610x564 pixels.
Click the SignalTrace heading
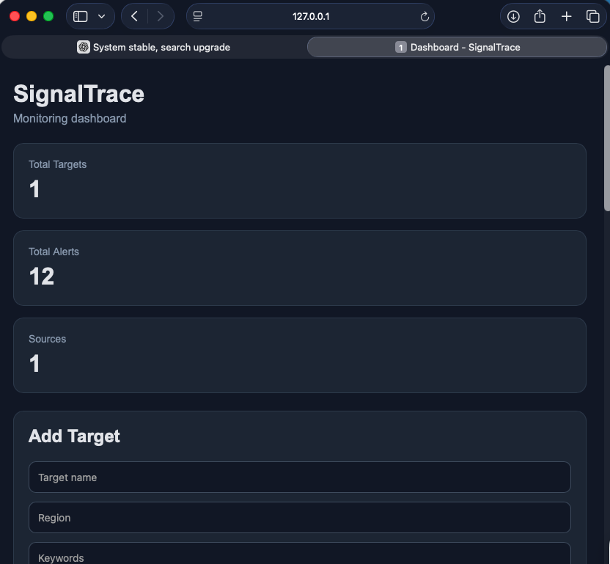click(x=78, y=94)
